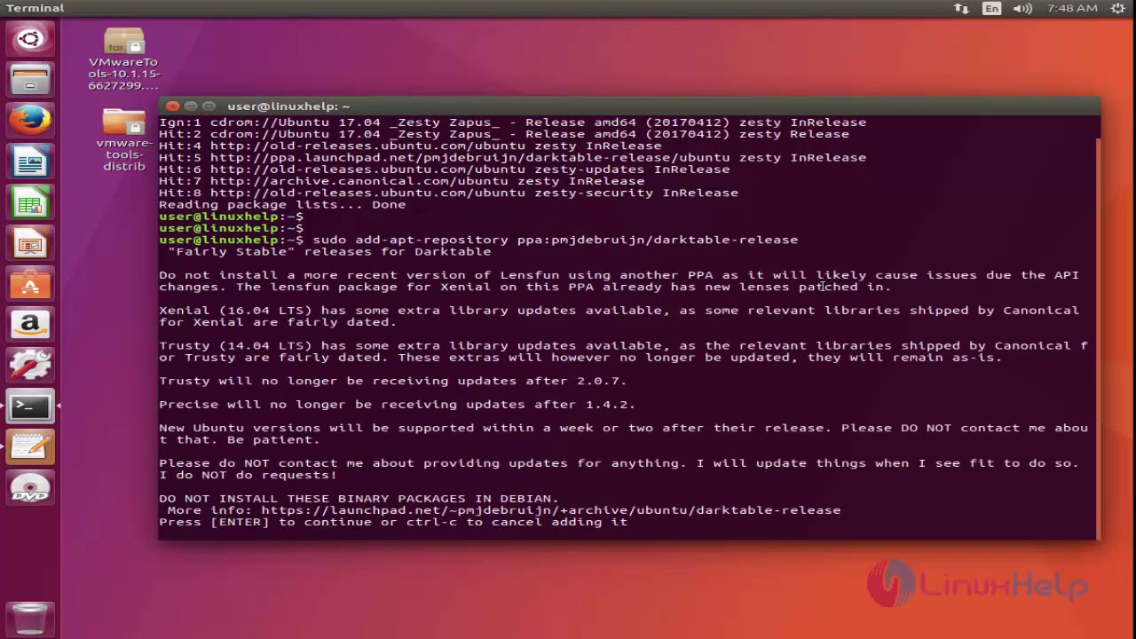This screenshot has height=639, width=1136.
Task: Minimize the terminal window
Action: tap(191, 106)
